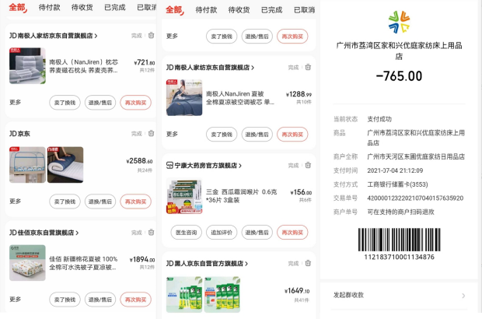Click the trash icon on the 宁康大药房 order
The height and width of the screenshot is (319, 482).
(308, 165)
